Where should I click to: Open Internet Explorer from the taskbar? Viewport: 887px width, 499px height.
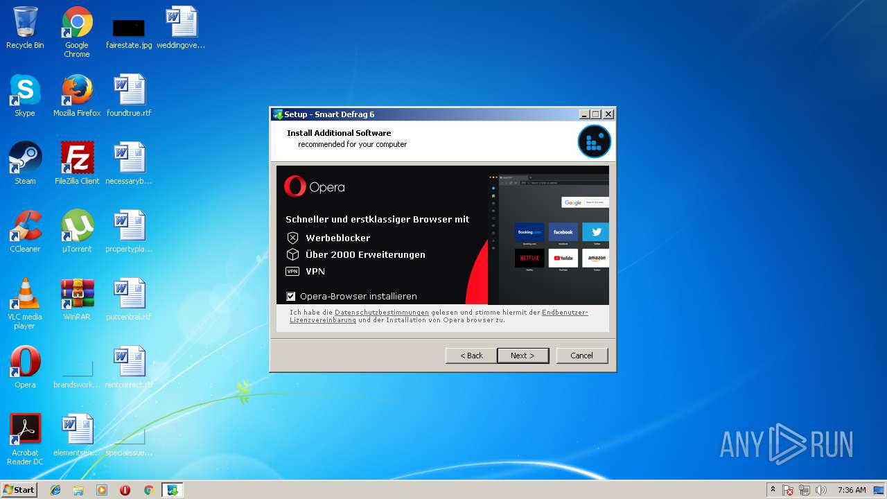55,490
